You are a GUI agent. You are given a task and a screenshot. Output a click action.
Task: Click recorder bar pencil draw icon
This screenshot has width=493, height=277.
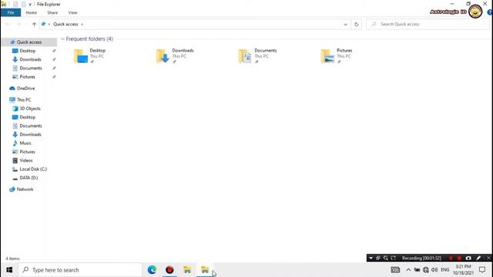coord(478,258)
